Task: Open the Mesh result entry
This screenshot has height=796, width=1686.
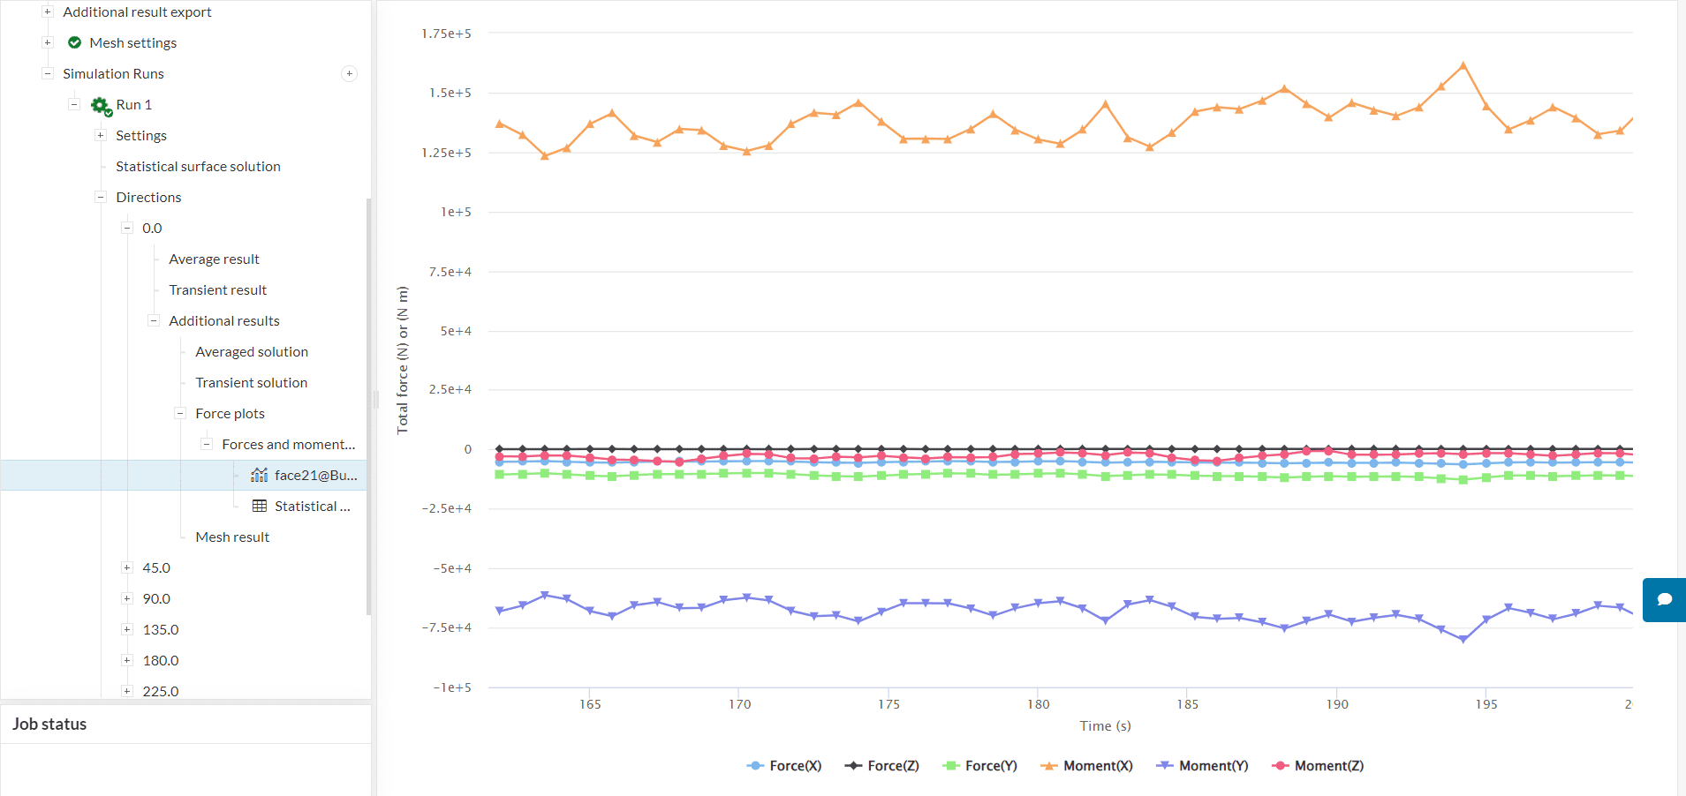Action: click(232, 537)
